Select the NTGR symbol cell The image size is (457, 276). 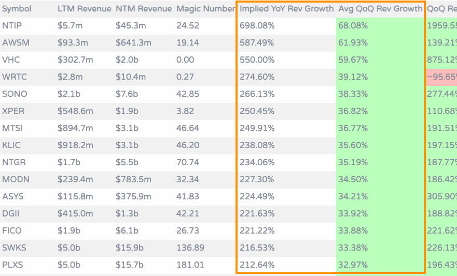tap(14, 162)
